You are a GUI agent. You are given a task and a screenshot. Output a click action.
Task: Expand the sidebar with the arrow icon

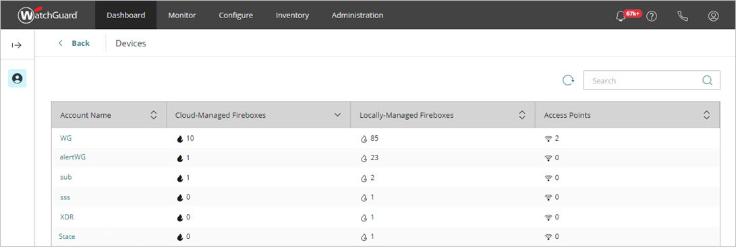[x=17, y=45]
